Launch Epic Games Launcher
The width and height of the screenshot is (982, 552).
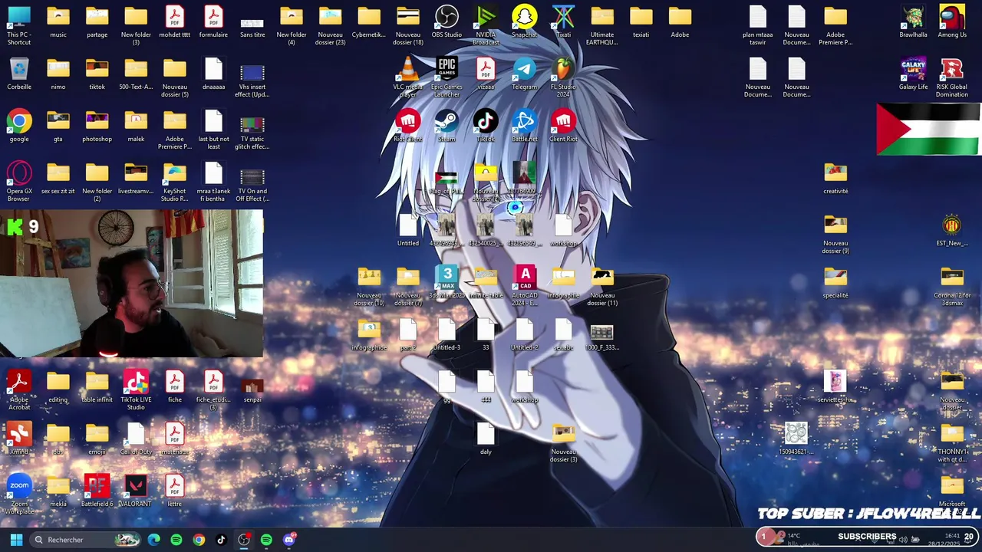(x=447, y=77)
